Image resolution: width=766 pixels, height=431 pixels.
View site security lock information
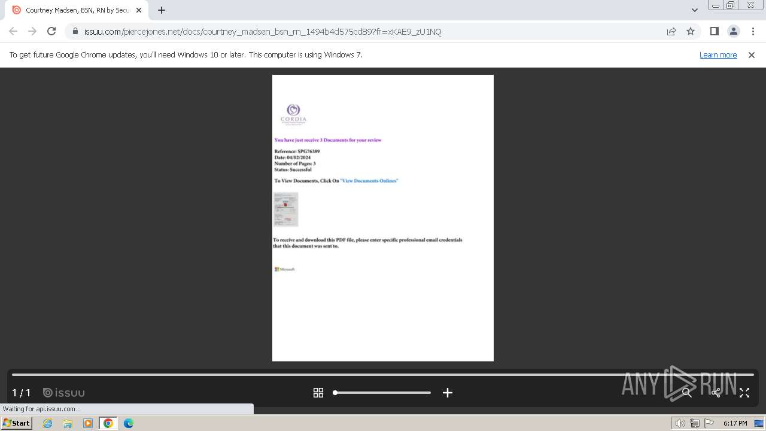pyautogui.click(x=75, y=32)
